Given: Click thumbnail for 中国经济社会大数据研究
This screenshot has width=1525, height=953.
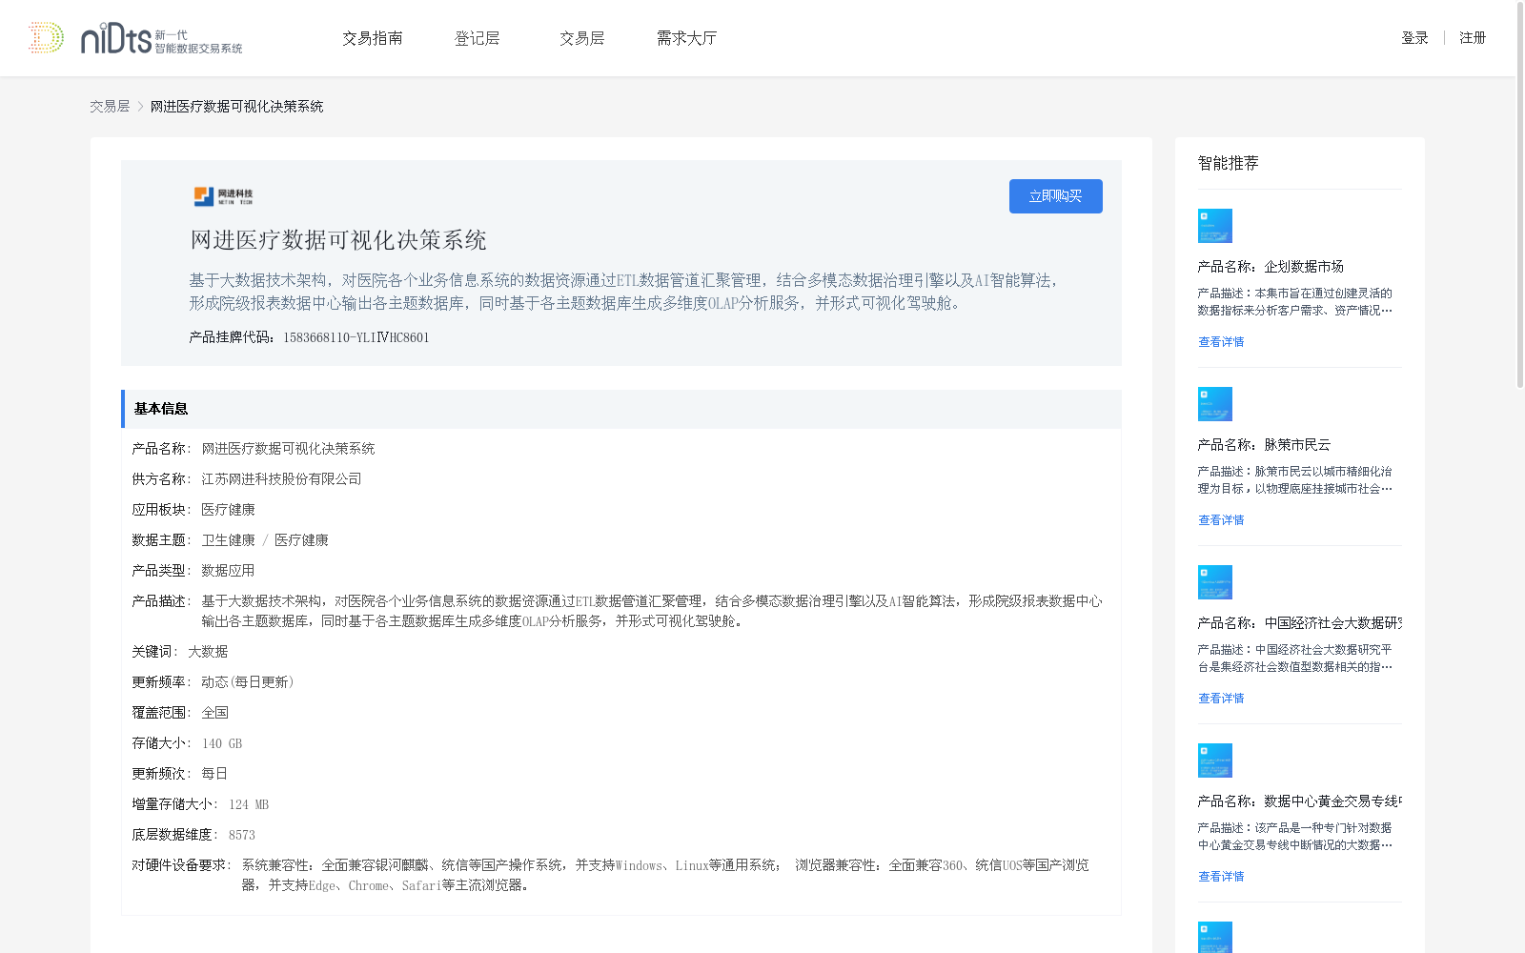Looking at the screenshot, I should [x=1215, y=582].
